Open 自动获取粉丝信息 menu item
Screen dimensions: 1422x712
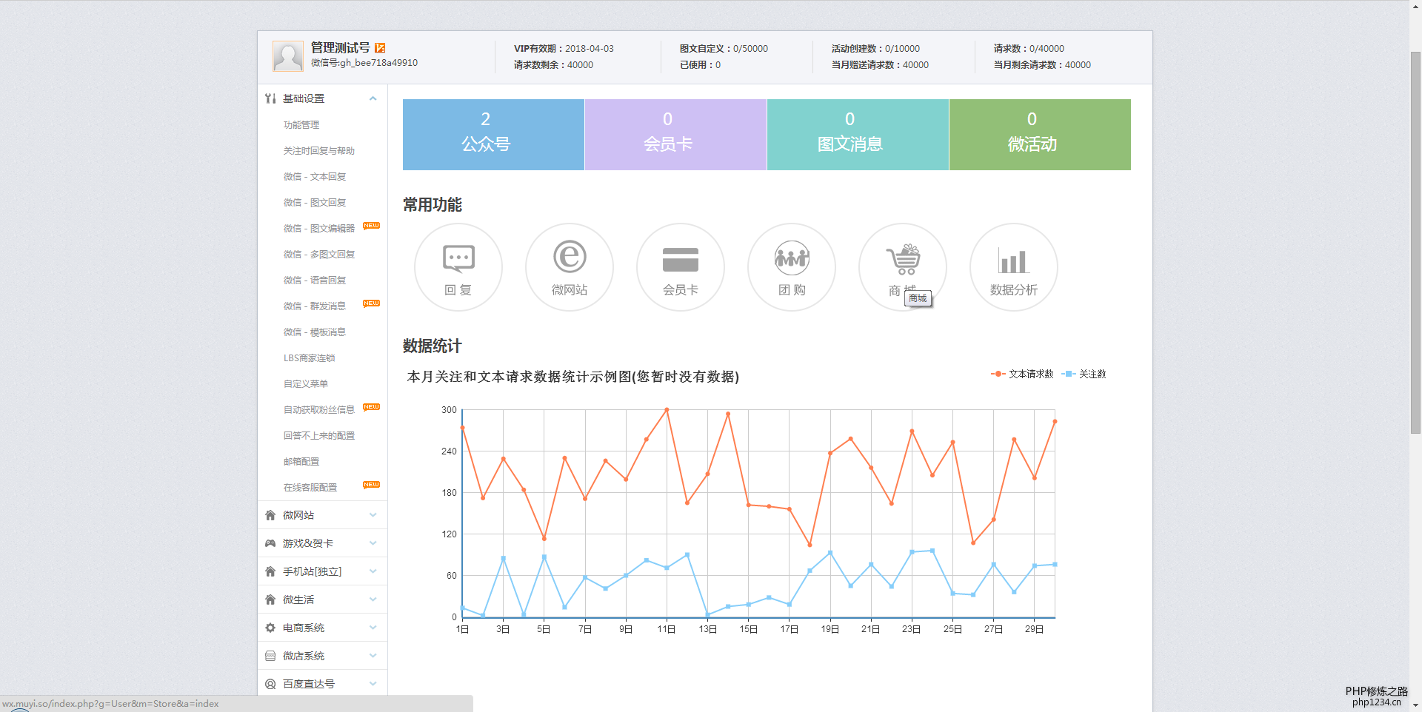coord(319,410)
